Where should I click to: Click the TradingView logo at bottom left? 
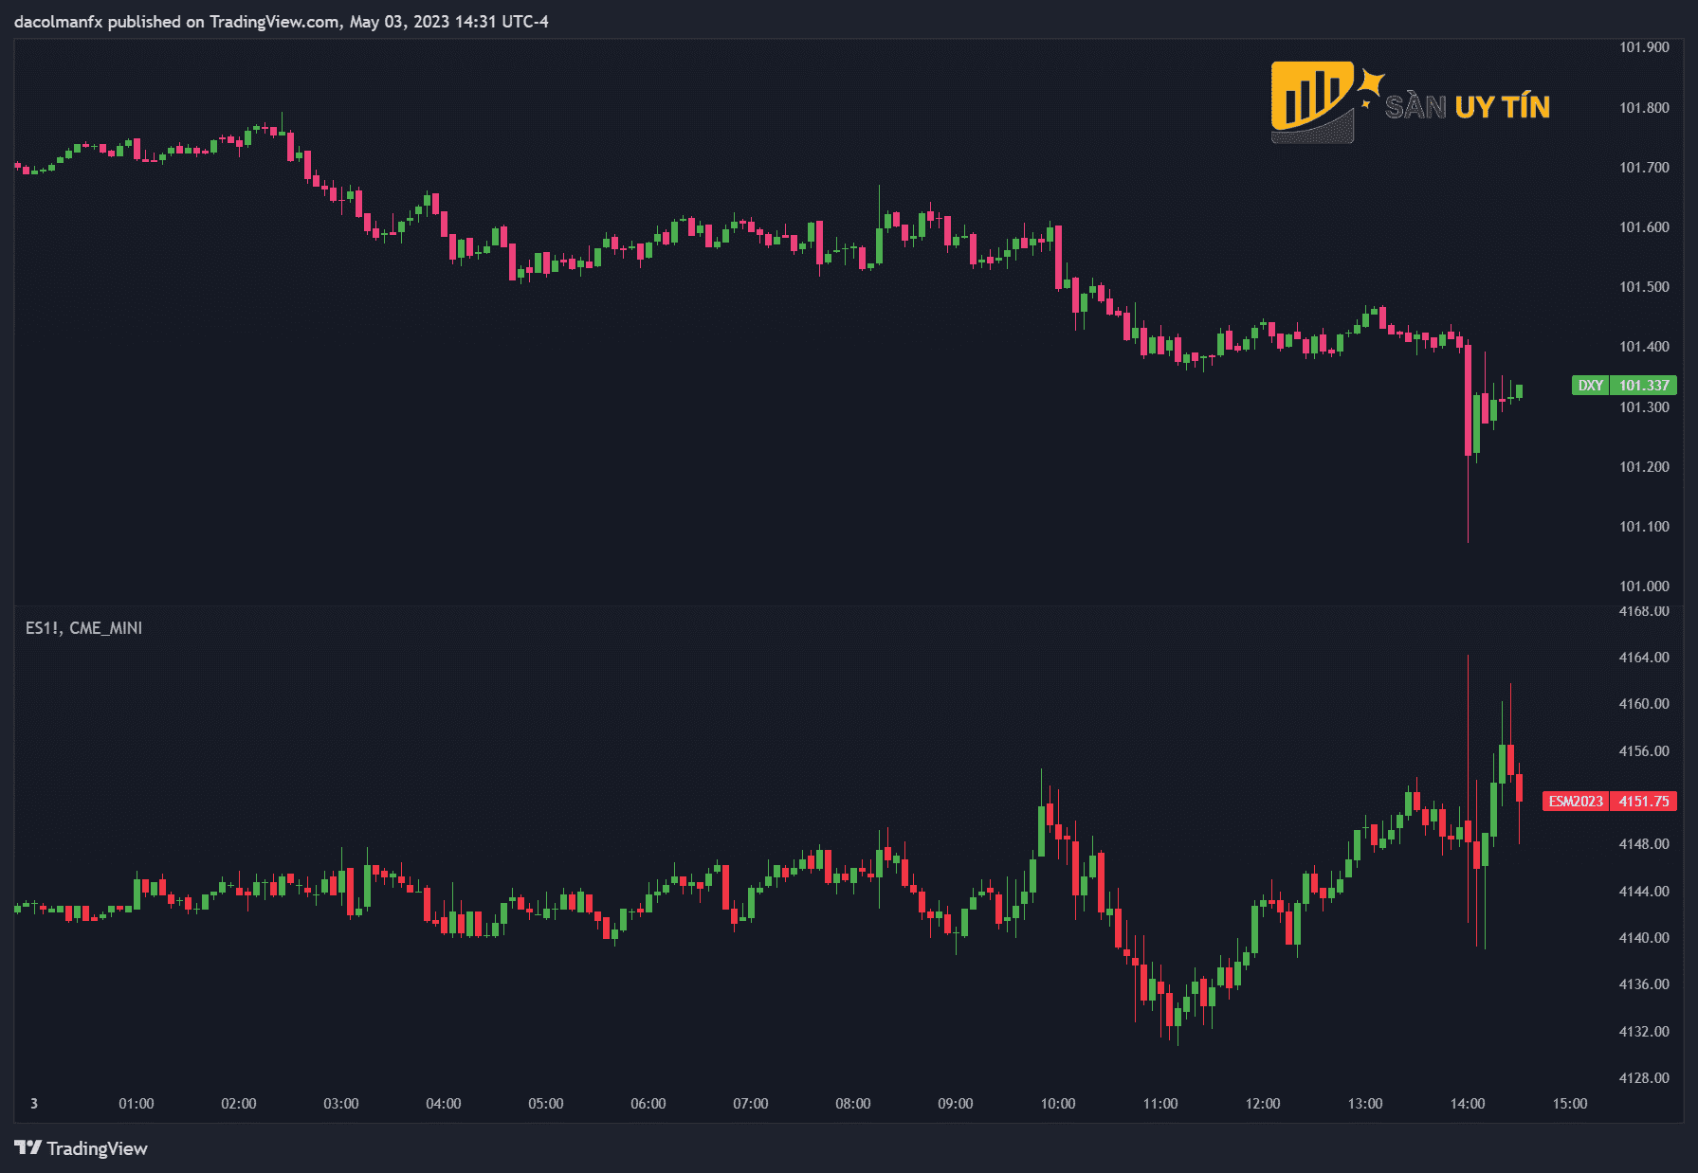(82, 1148)
